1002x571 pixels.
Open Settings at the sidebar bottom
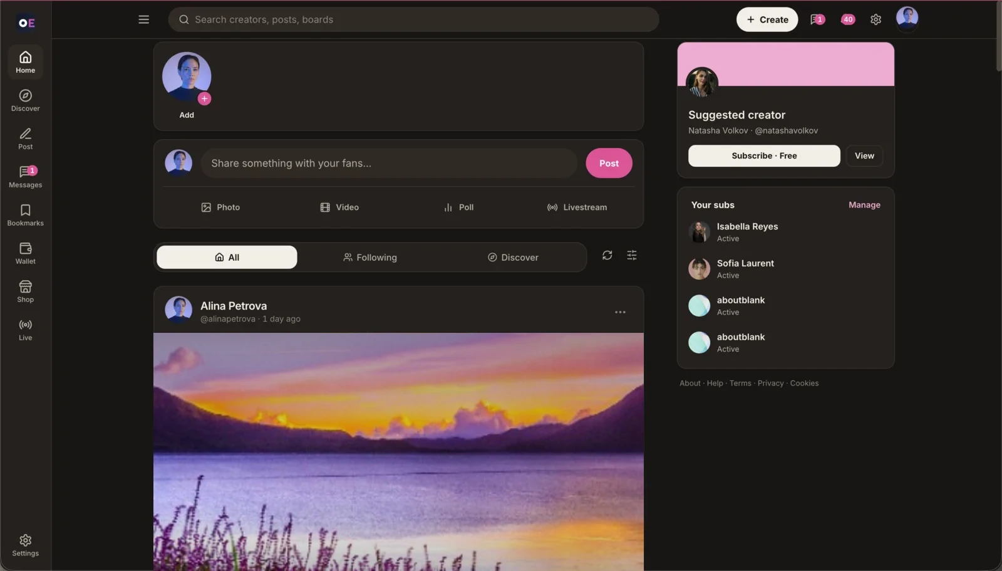click(25, 545)
